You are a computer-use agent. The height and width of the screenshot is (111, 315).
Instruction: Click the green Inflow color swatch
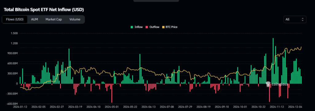132,27
